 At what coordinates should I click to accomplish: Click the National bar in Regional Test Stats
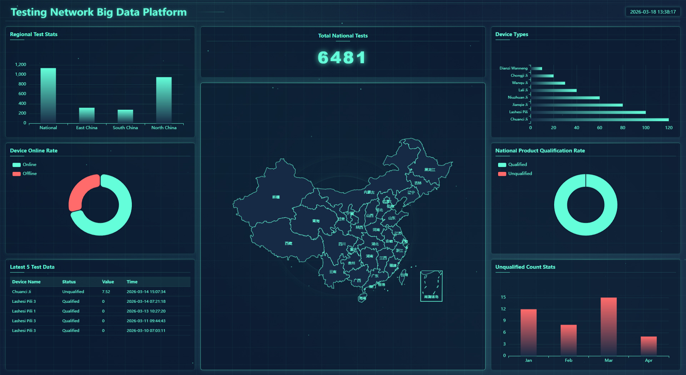(x=48, y=95)
